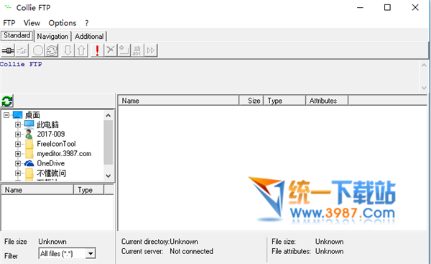Click the folder tree scrollbar down arrow
Viewport: 431px width, 264px height.
pos(108,176)
